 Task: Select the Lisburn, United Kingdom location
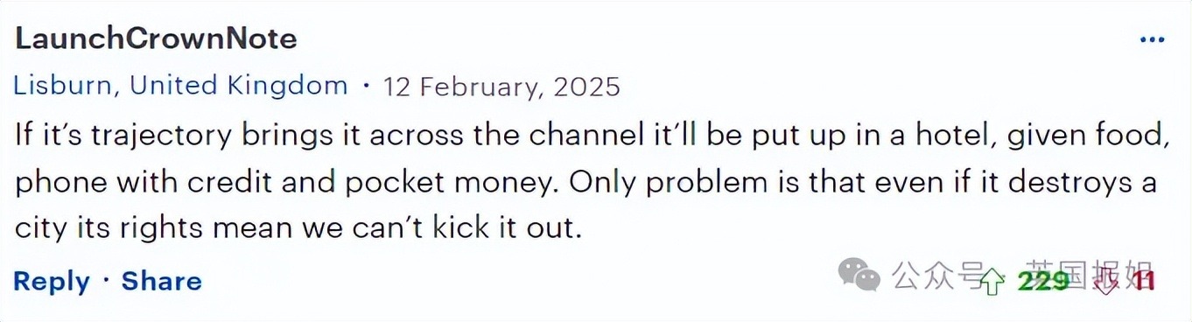click(181, 86)
